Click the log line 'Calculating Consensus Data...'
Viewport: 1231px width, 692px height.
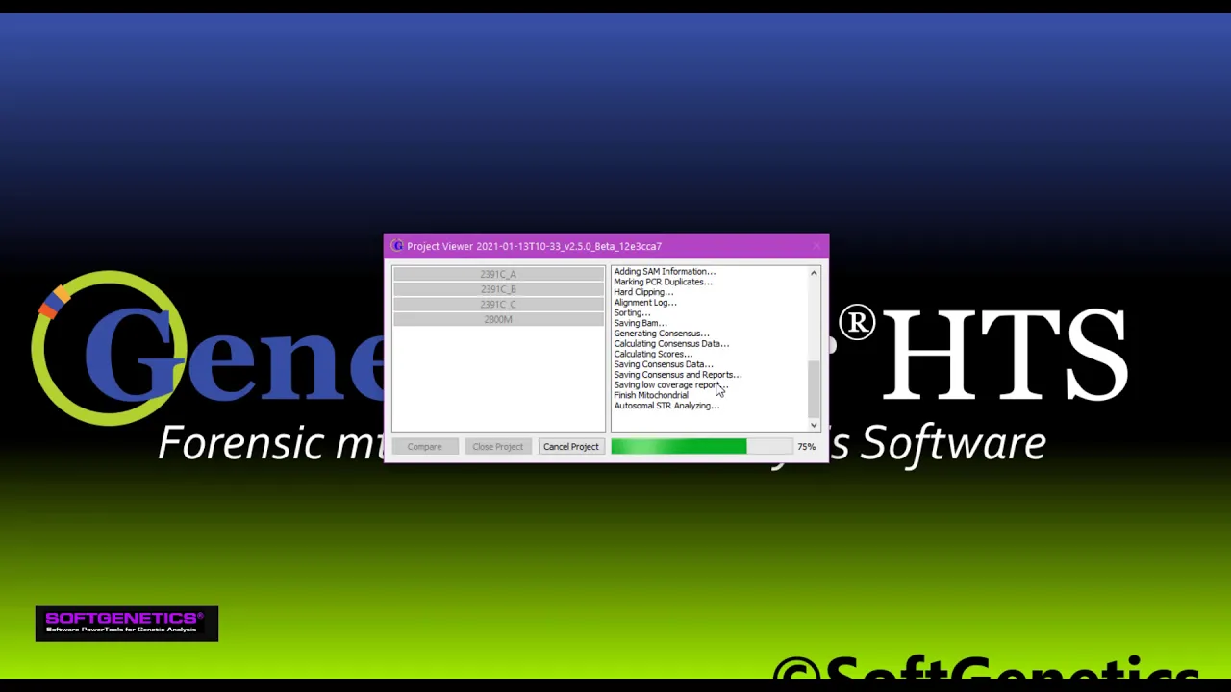(x=671, y=344)
